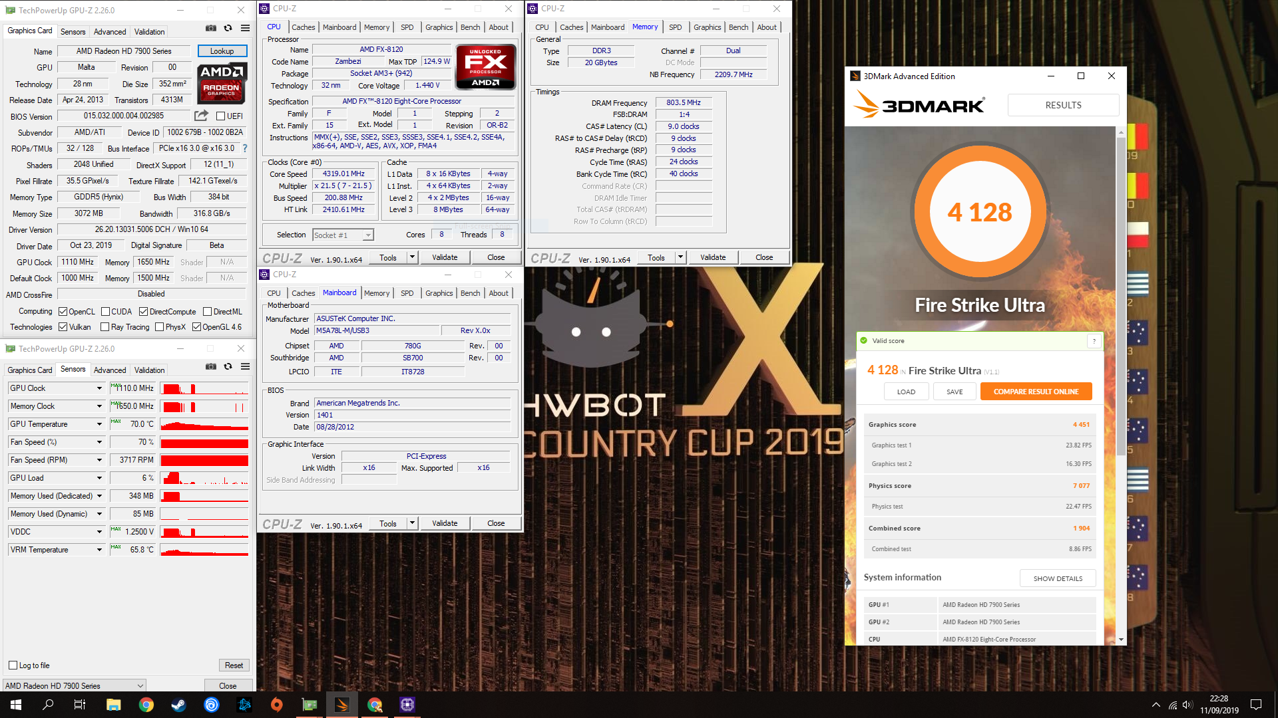Open the Caches tab in CPU-Z CPU window
1278x718 pixels.
click(x=303, y=27)
